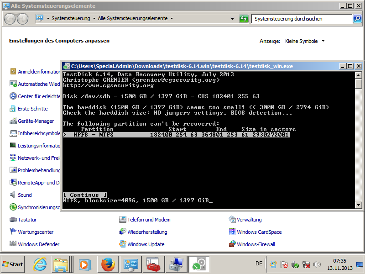The width and height of the screenshot is (365, 274).
Task: Select the HPFS - NTFS partition row
Action: [x=176, y=135]
